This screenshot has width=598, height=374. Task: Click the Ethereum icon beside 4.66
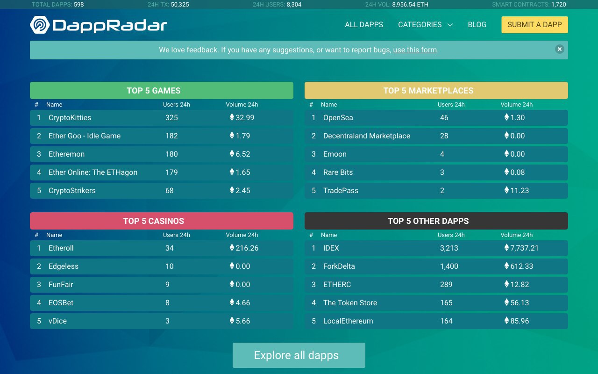[x=232, y=302]
